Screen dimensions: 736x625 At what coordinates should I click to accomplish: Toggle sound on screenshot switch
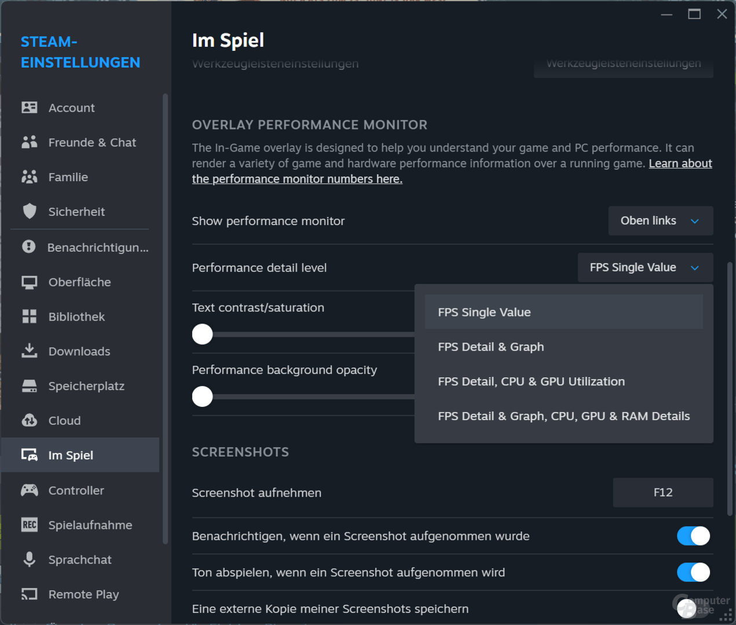693,572
